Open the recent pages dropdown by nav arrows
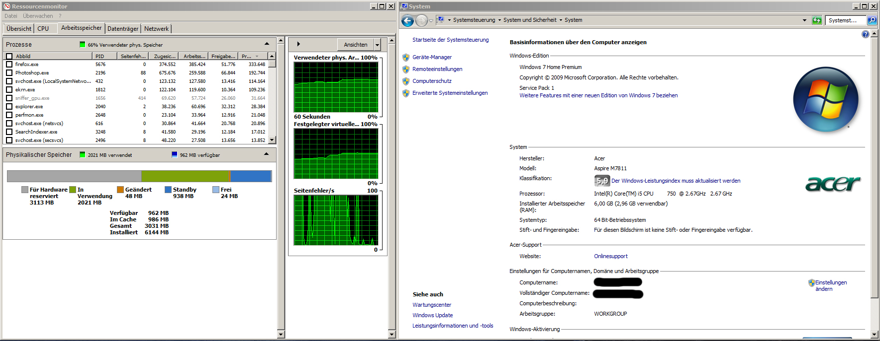880x341 pixels. pyautogui.click(x=431, y=21)
